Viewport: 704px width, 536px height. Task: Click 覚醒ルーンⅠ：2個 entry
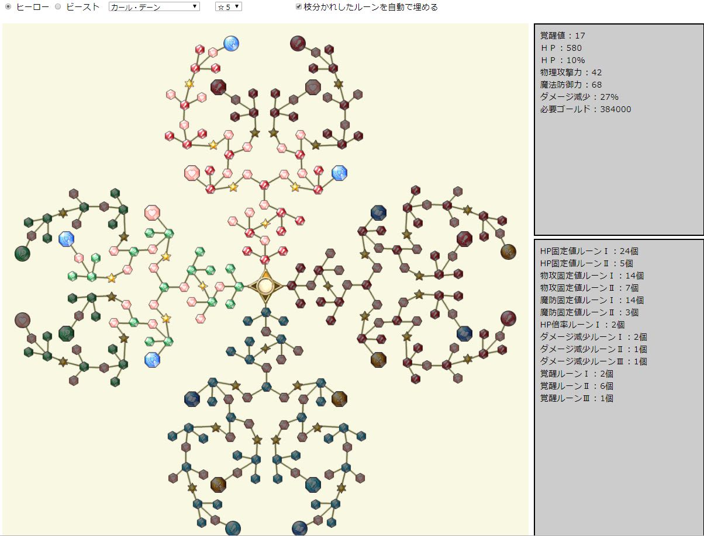pyautogui.click(x=577, y=374)
